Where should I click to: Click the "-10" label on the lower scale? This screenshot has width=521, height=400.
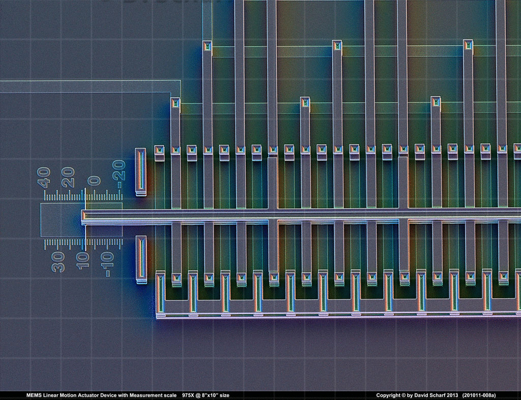tap(108, 265)
